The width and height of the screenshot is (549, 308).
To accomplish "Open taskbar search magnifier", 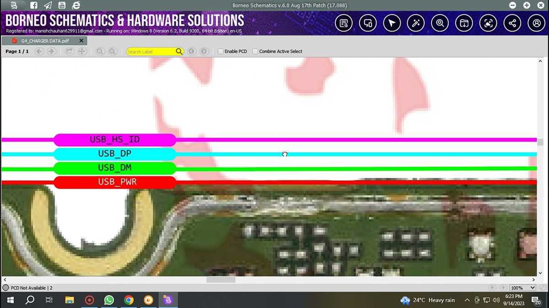I will click(x=30, y=300).
